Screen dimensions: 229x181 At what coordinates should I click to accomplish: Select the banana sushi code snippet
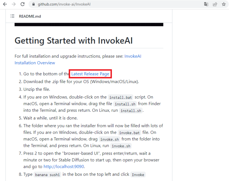(x=47, y=174)
